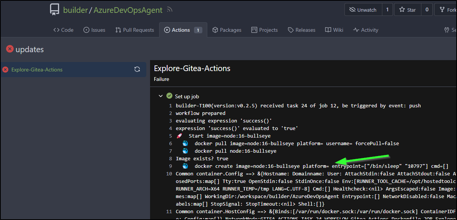Go to the Releases tab
Image resolution: width=457 pixels, height=220 pixels.
click(x=302, y=30)
